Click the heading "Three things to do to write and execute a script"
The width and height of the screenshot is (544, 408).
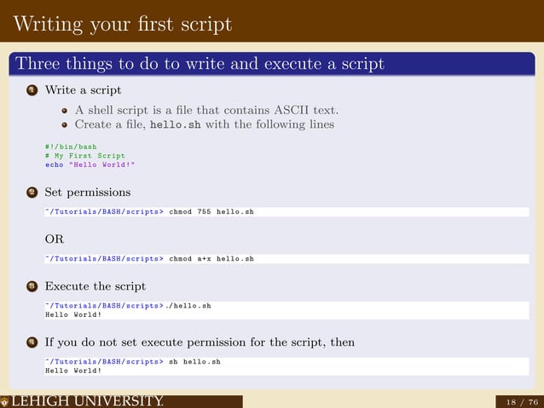200,64
